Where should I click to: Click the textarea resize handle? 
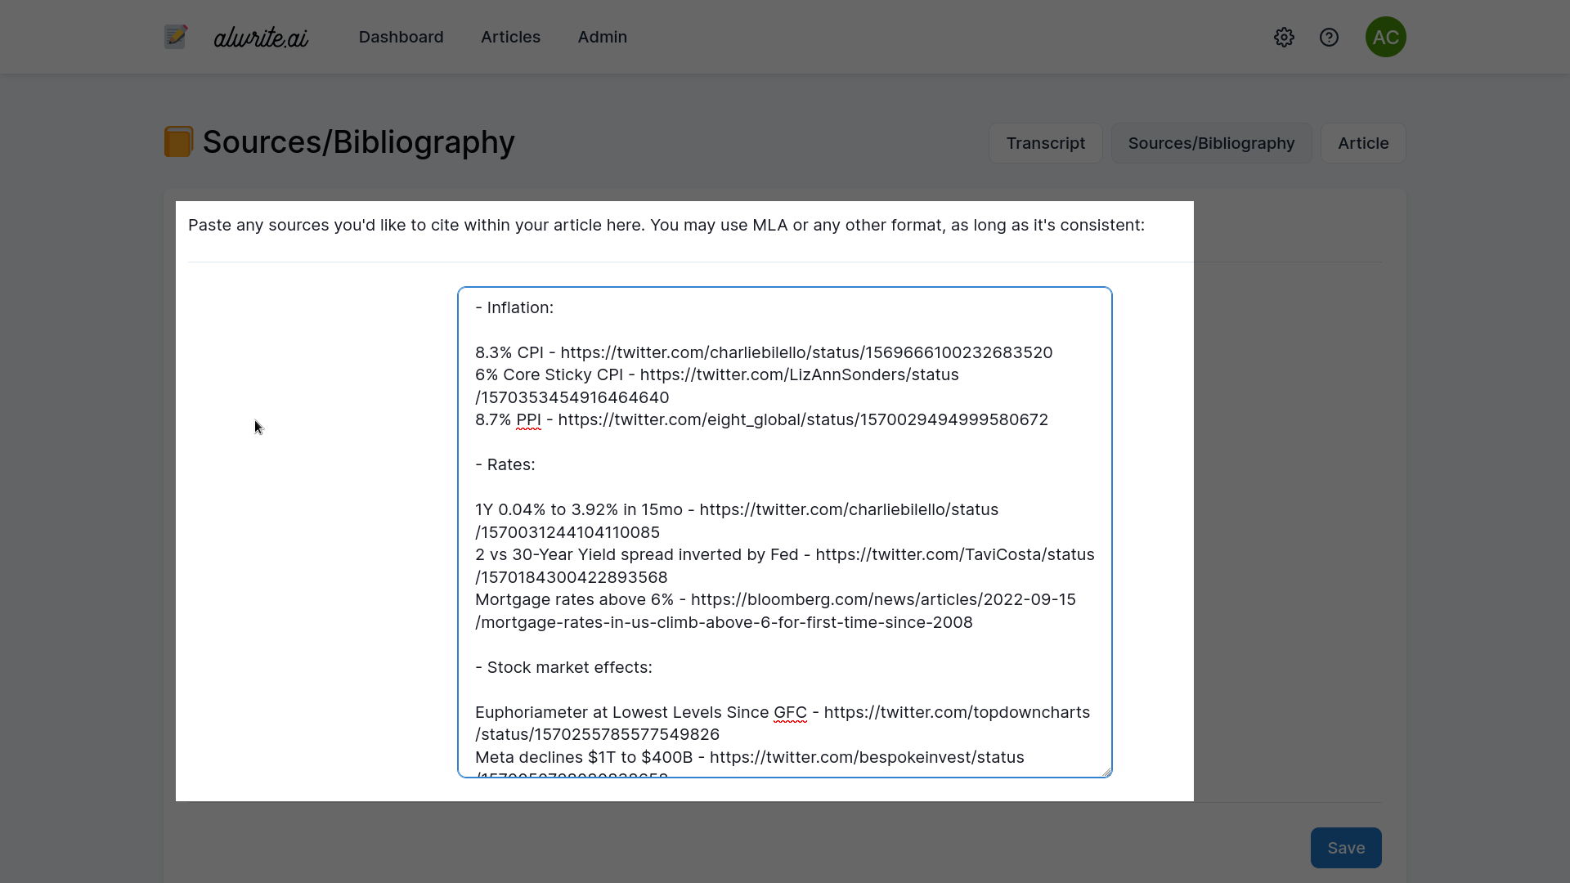1107,771
